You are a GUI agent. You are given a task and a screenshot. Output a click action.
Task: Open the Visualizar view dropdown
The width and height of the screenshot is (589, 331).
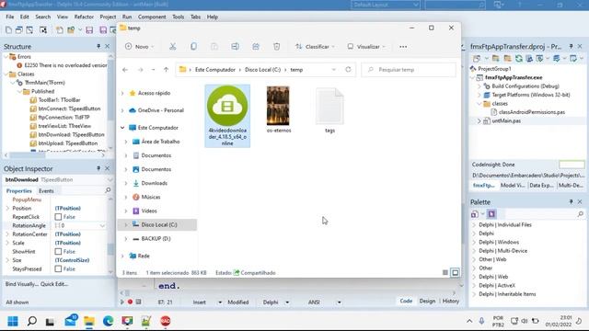366,47
